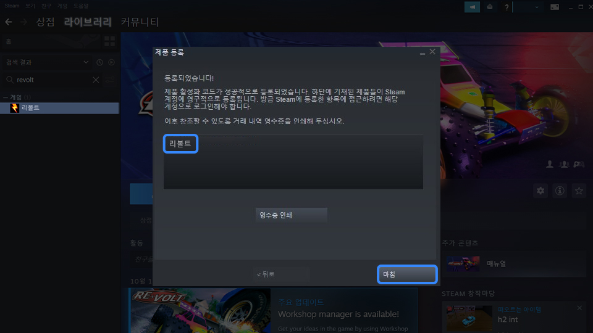Viewport: 593px width, 333px height.
Task: Open the 보기 menu
Action: 30,6
